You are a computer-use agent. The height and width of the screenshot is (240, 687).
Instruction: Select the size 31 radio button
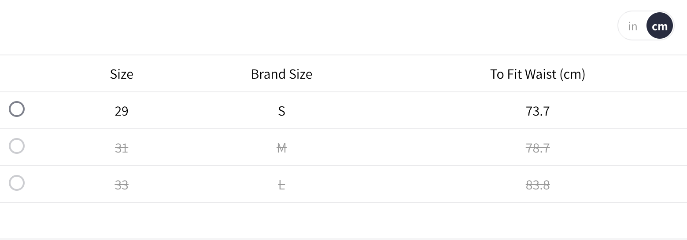[x=17, y=146]
